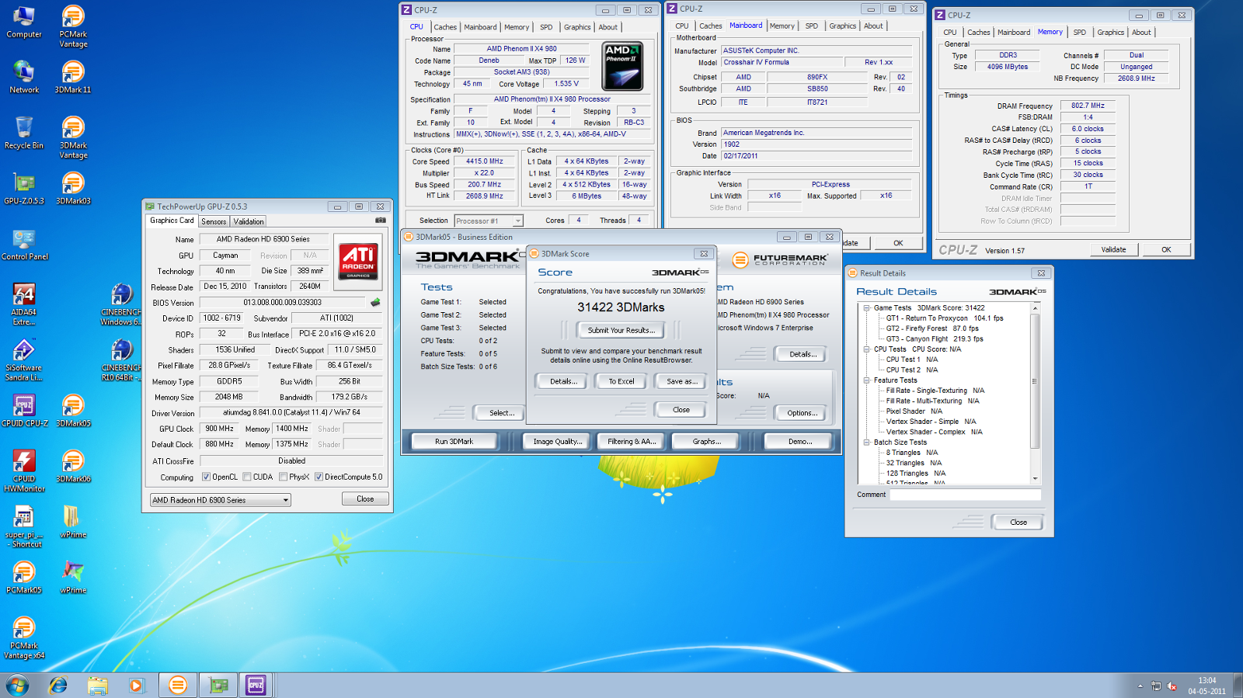
Task: Toggle the OpenCL checkbox in GPU-Z
Action: tap(206, 477)
